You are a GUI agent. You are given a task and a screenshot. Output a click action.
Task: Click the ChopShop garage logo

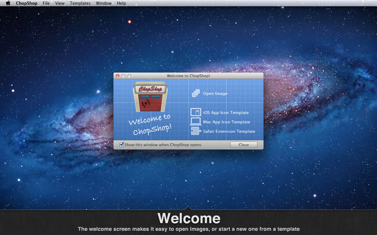150,97
